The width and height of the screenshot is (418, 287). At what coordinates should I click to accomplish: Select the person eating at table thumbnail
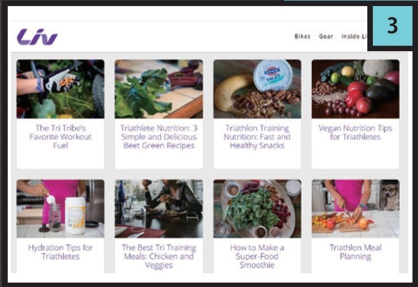pos(159,209)
